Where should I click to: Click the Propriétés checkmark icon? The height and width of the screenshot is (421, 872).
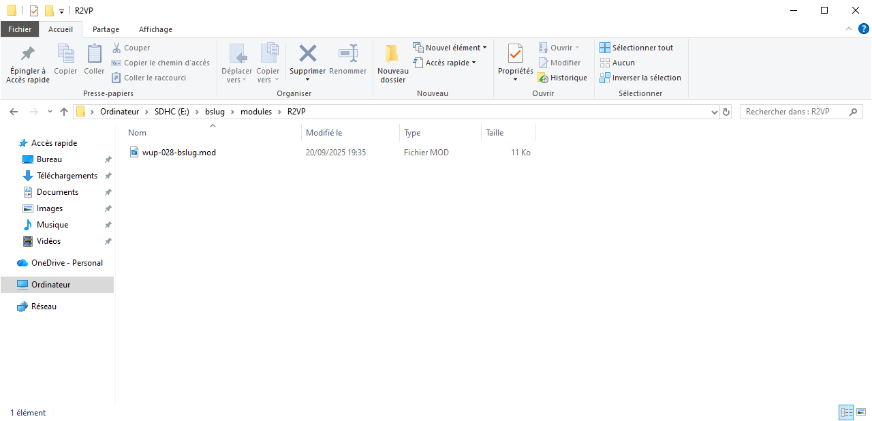516,53
